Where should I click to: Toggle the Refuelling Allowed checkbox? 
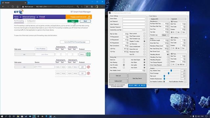click(168, 55)
